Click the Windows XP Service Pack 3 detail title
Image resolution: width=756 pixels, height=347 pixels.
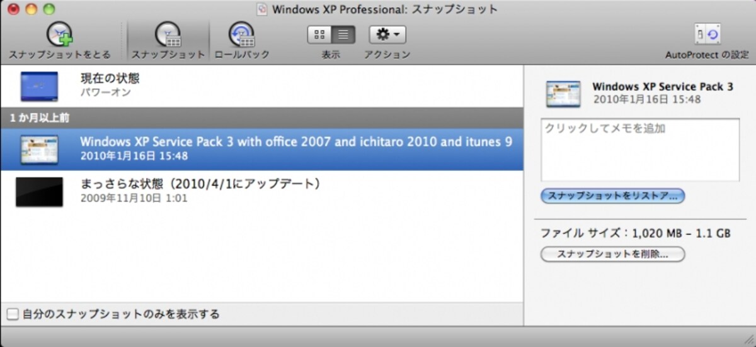click(x=663, y=87)
